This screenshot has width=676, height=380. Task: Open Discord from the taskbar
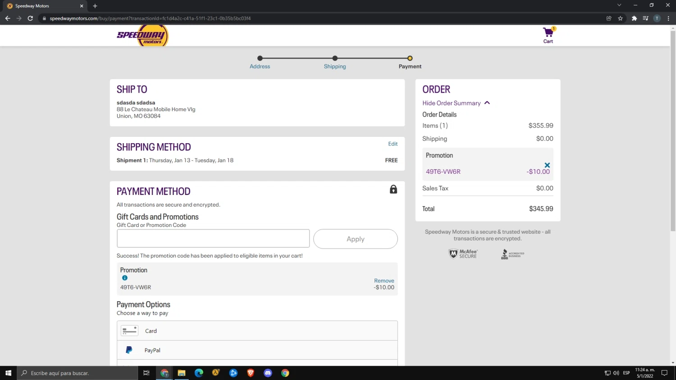[x=268, y=373]
